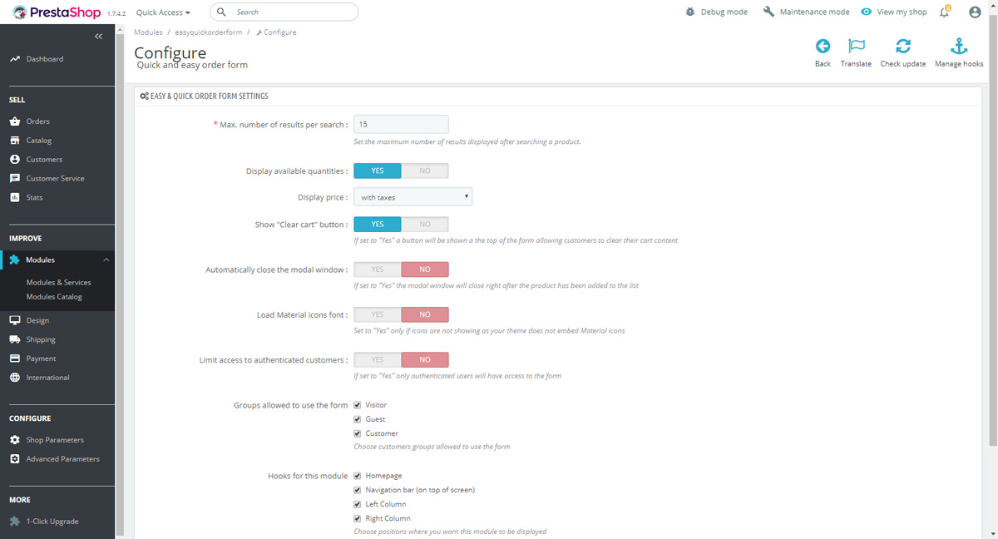Screen dimensions: 998x539
Task: Open the Display price dropdown
Action: (413, 197)
